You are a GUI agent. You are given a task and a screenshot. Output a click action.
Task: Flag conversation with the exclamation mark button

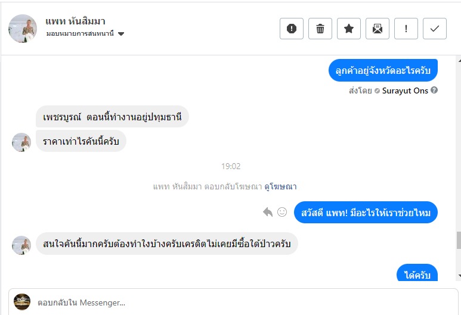pyautogui.click(x=406, y=29)
